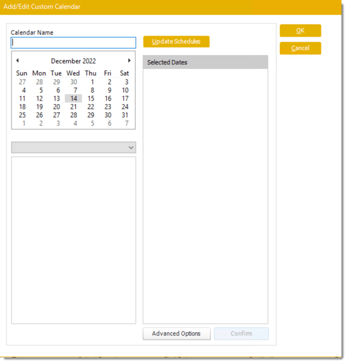Screen dimensions: 347x363
Task: Go to next month in calendar
Action: (x=129, y=61)
